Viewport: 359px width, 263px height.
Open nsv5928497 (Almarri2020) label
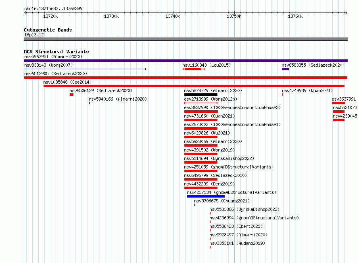[238, 235]
